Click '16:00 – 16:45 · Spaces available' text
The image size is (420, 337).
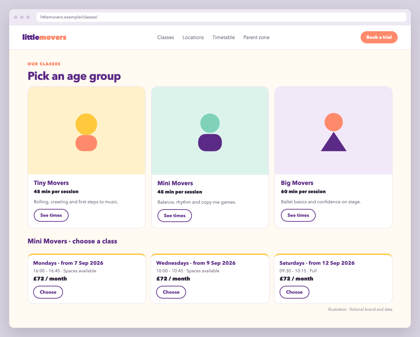point(65,271)
